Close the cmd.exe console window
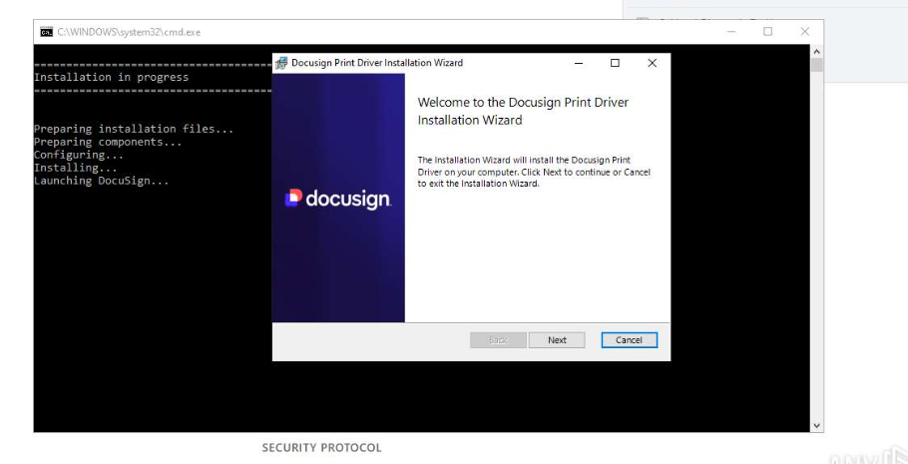The width and height of the screenshot is (908, 464). tap(804, 32)
